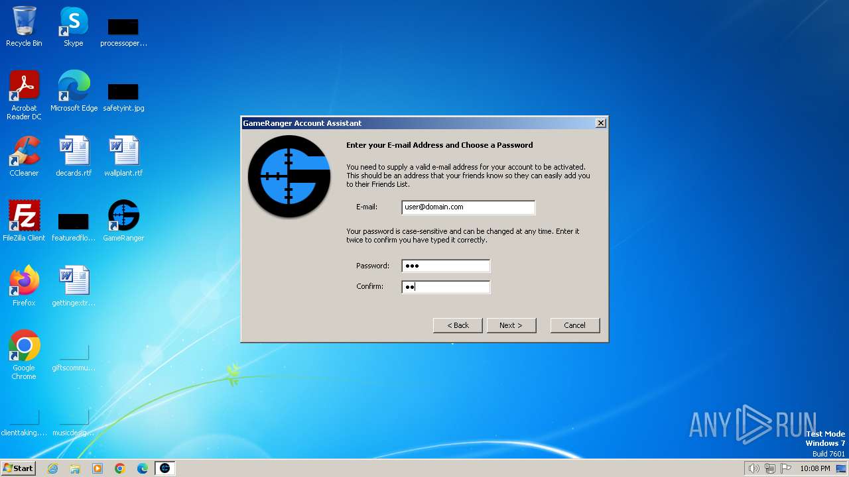
Task: Open CCleaner desktop shortcut
Action: tap(24, 156)
